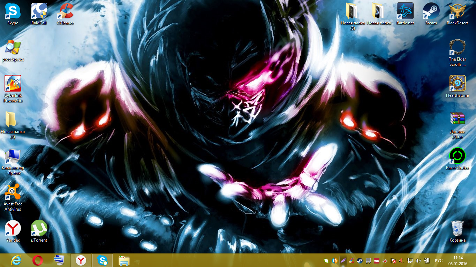
Task: Open the BlackDesert game shortcut
Action: tap(457, 14)
